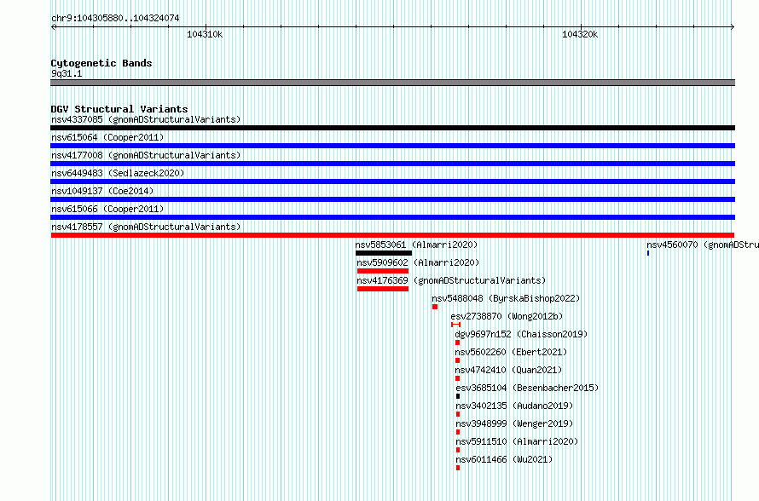The width and height of the screenshot is (759, 501).
Task: Click the red bar for nsv4176369
Action: coord(383,289)
